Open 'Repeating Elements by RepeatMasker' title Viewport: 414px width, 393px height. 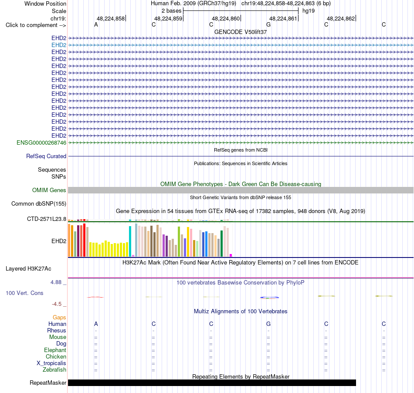(241, 376)
